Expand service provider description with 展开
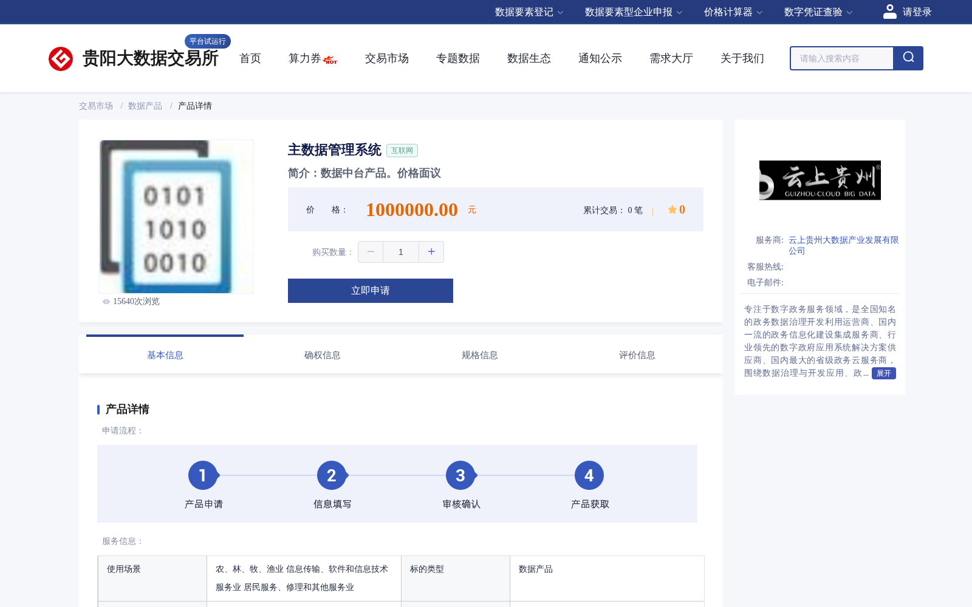Screen dimensions: 972x607 click(883, 373)
